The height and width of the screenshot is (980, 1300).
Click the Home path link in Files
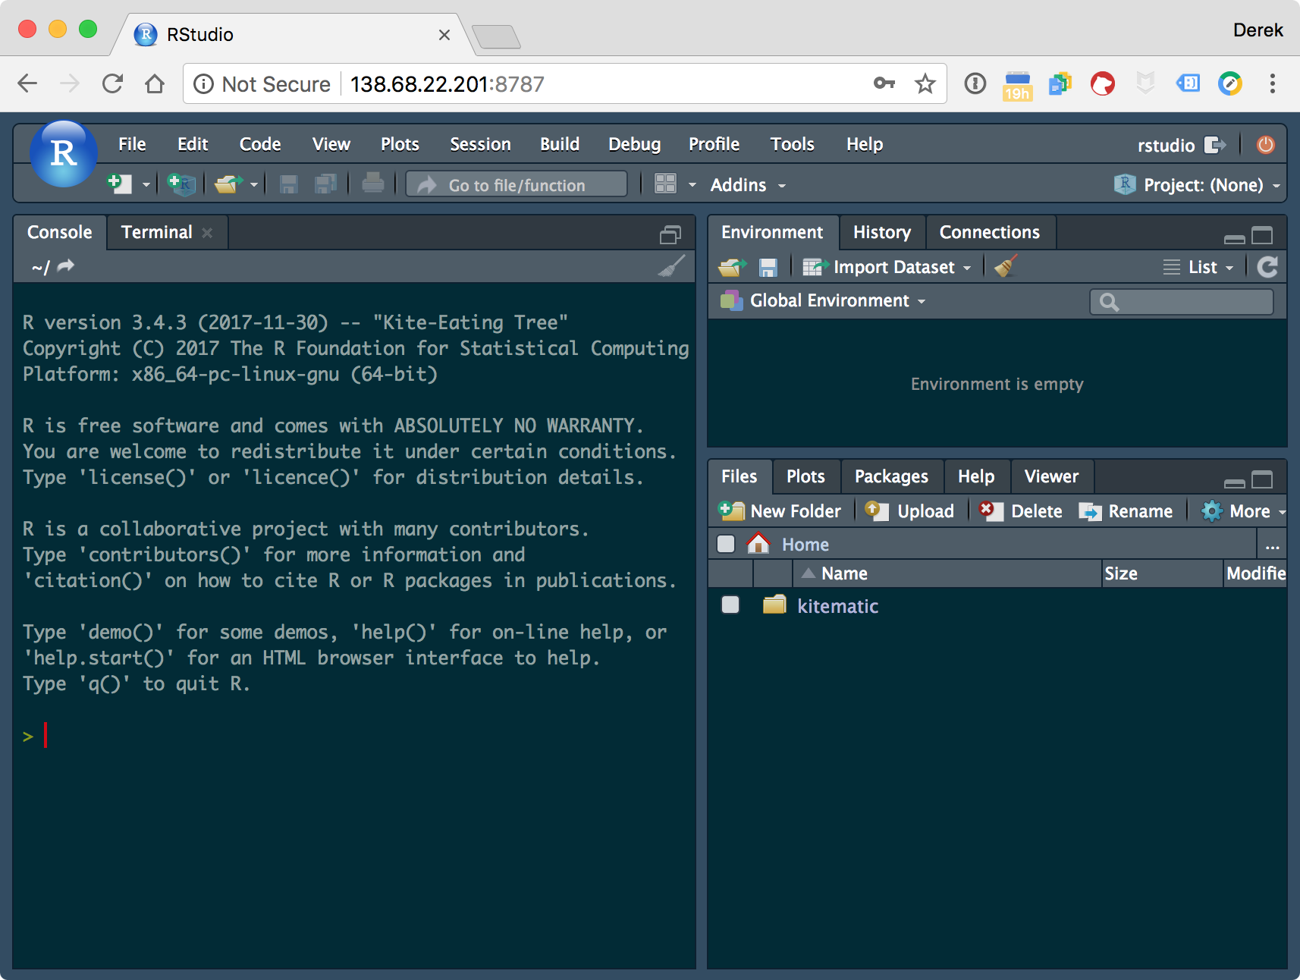click(x=805, y=545)
